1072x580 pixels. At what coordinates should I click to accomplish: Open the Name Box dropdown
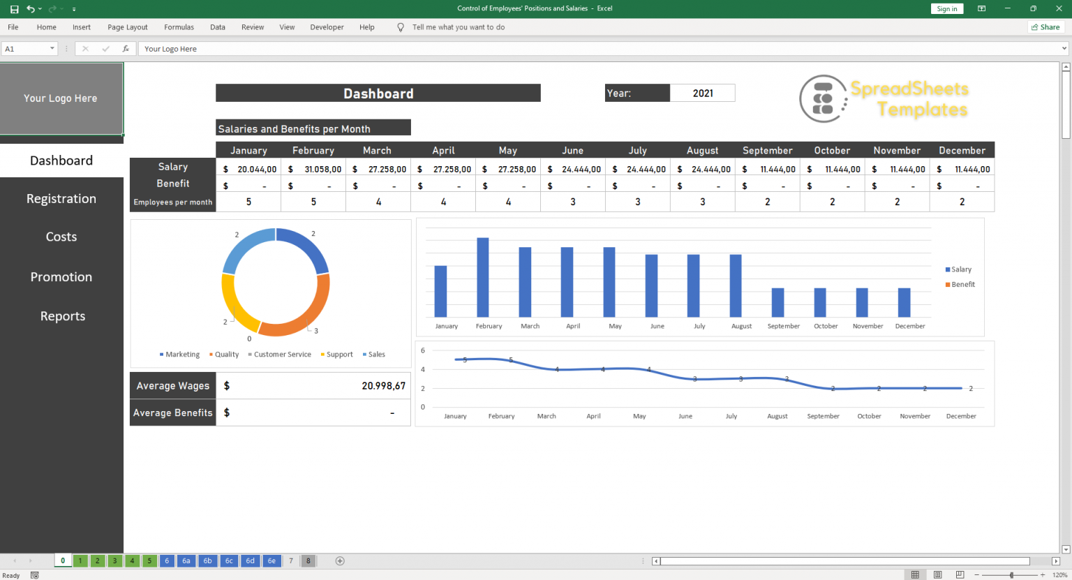pos(52,49)
